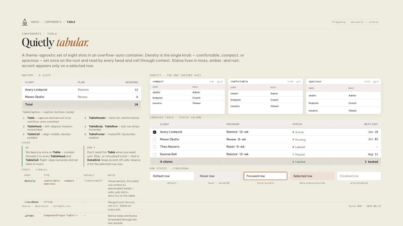The height and width of the screenshot is (226, 403).
Task: Click the compact density card title
Action: click(158, 82)
